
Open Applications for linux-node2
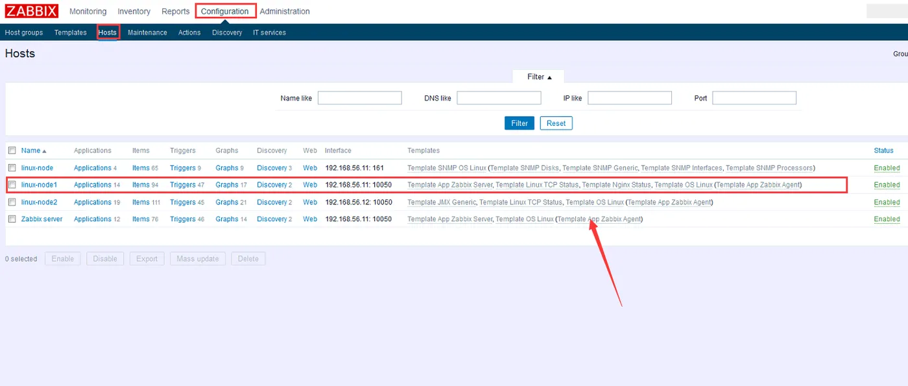93,202
